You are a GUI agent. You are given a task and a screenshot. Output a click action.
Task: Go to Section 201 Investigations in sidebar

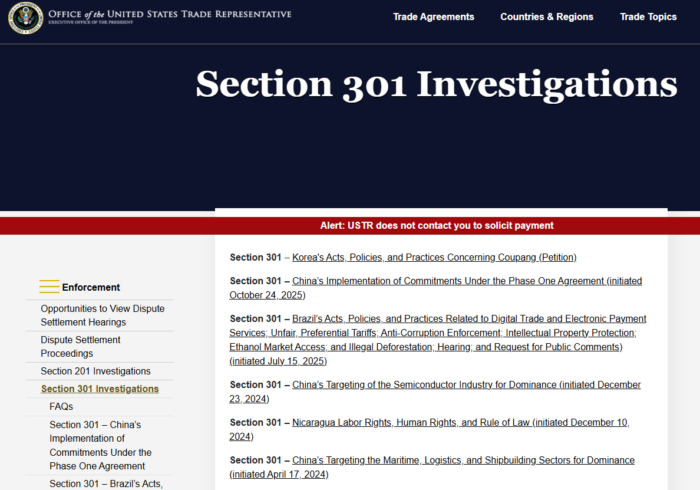click(x=95, y=371)
